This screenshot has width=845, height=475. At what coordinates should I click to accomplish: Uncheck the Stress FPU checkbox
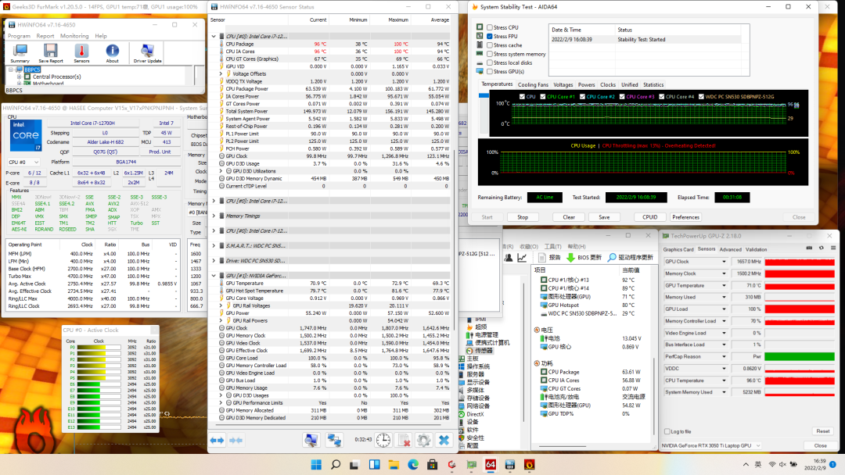(490, 37)
